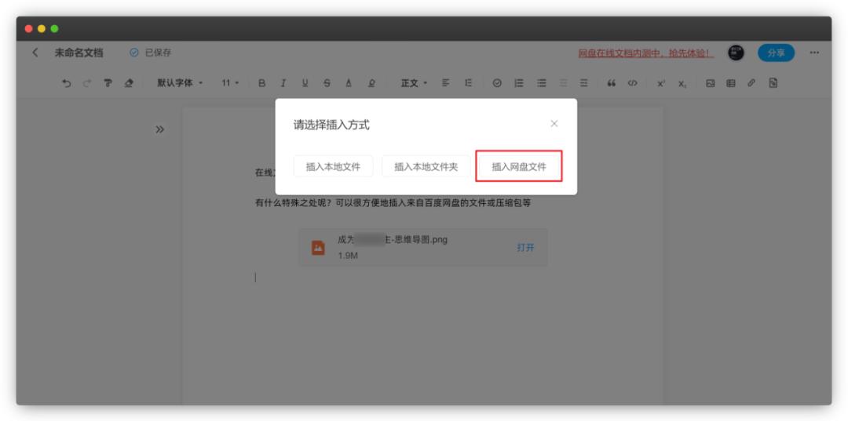Click 打开 on the png attachment
The image size is (848, 421).
(525, 248)
